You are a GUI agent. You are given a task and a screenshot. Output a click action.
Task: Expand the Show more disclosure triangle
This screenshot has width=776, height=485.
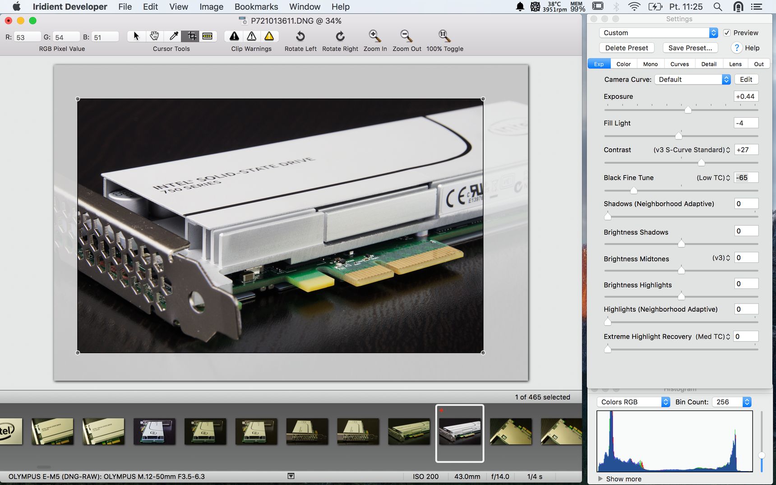click(x=600, y=479)
